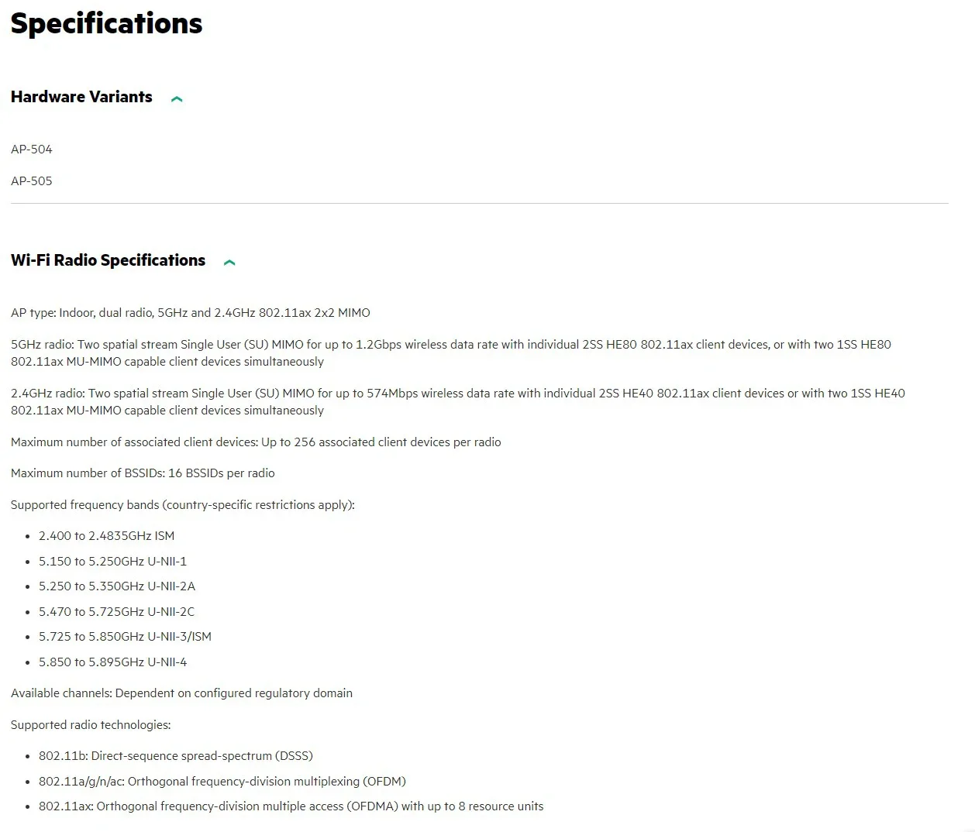The width and height of the screenshot is (975, 832).
Task: Click the 802.11ax OFDMA bullet item
Action: click(x=291, y=806)
